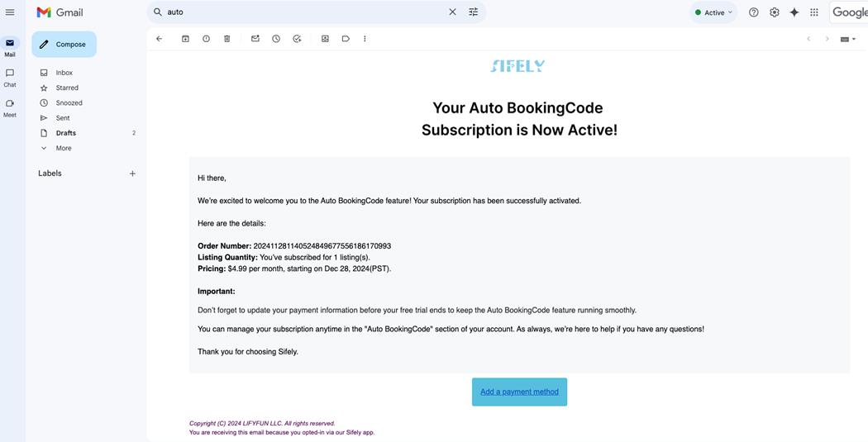Open the main menu hamburger icon
Image resolution: width=868 pixels, height=442 pixels.
click(x=9, y=12)
